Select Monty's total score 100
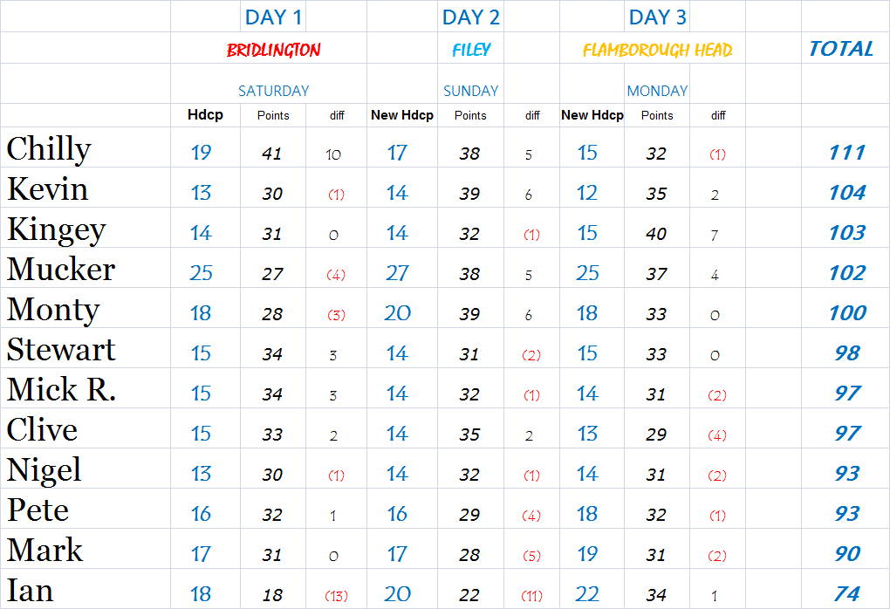890x609 pixels. pyautogui.click(x=847, y=312)
